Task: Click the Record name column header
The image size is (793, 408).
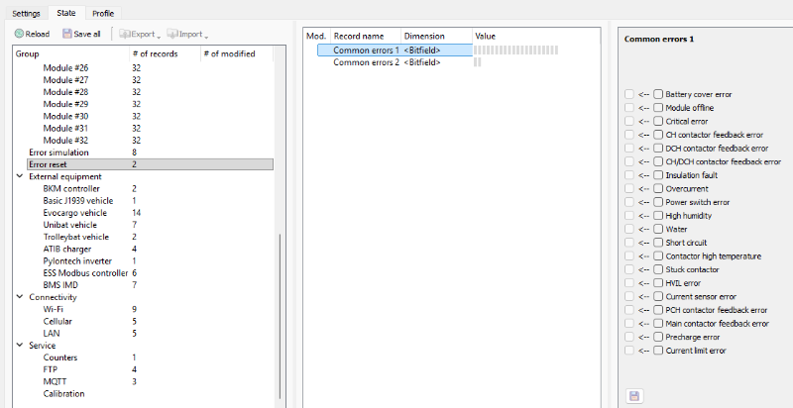Action: pos(366,36)
